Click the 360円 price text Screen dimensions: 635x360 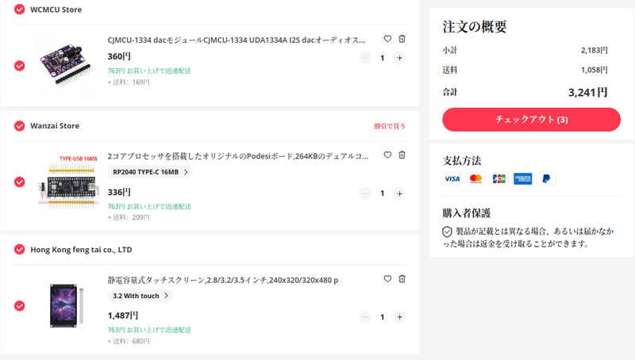click(119, 56)
